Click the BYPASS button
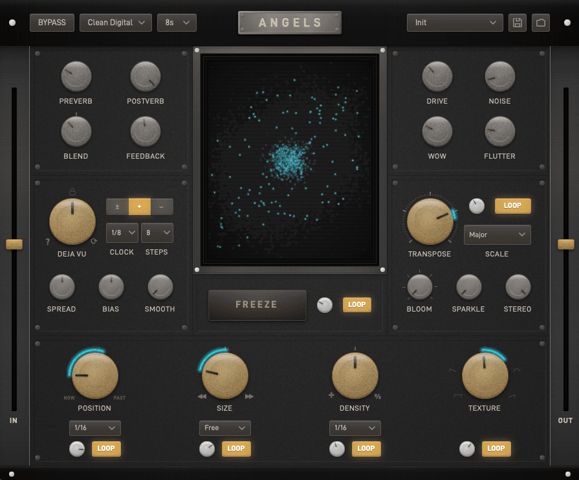 tap(52, 23)
